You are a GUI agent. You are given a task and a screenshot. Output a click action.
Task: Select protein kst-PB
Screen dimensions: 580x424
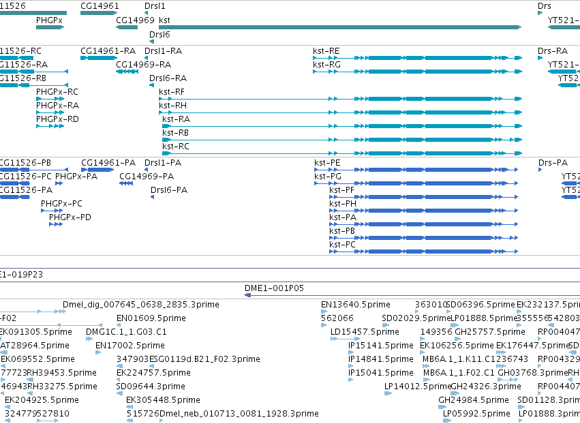tap(423, 238)
